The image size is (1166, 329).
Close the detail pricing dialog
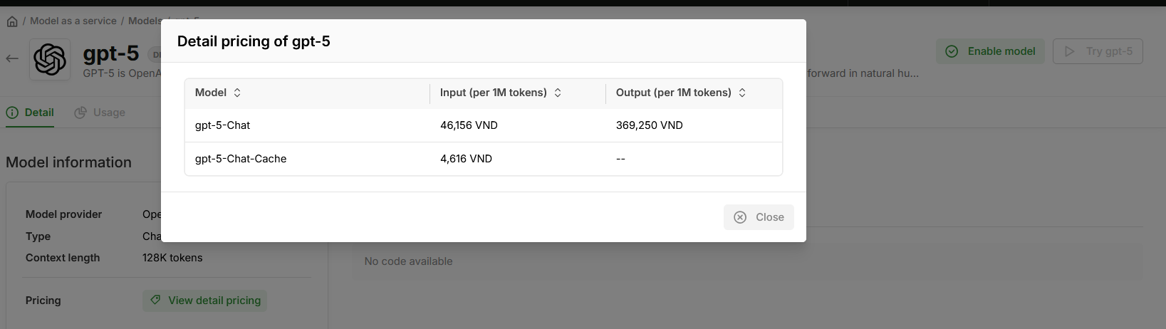[x=759, y=217]
